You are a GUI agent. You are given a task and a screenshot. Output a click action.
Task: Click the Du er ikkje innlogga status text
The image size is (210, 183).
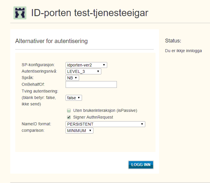point(183,51)
